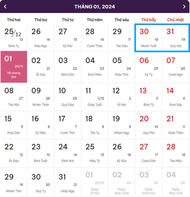Click the month title THÁNG 01, 2024
This screenshot has height=197, width=190.
94,7
